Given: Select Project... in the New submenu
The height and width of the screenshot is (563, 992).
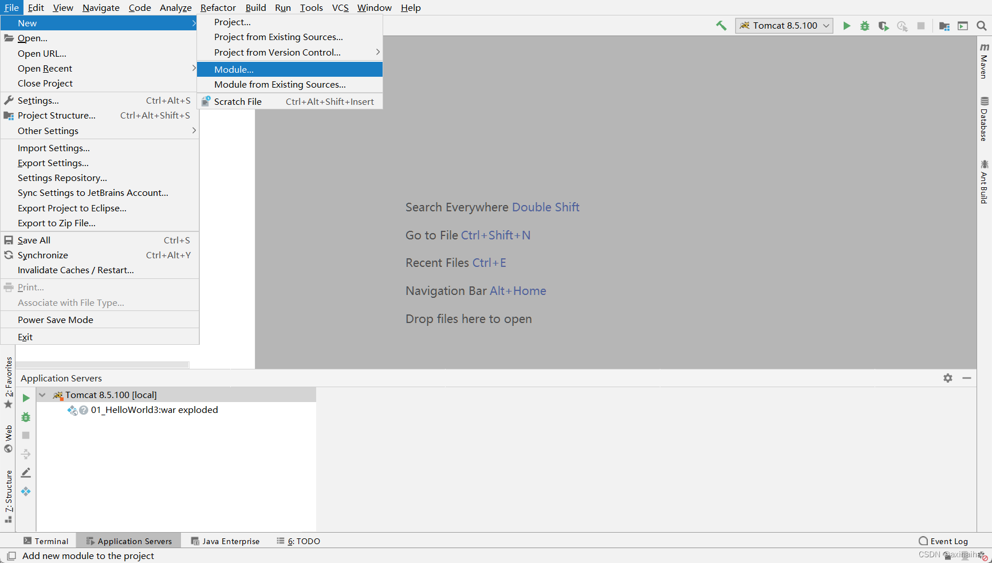Looking at the screenshot, I should pos(290,22).
